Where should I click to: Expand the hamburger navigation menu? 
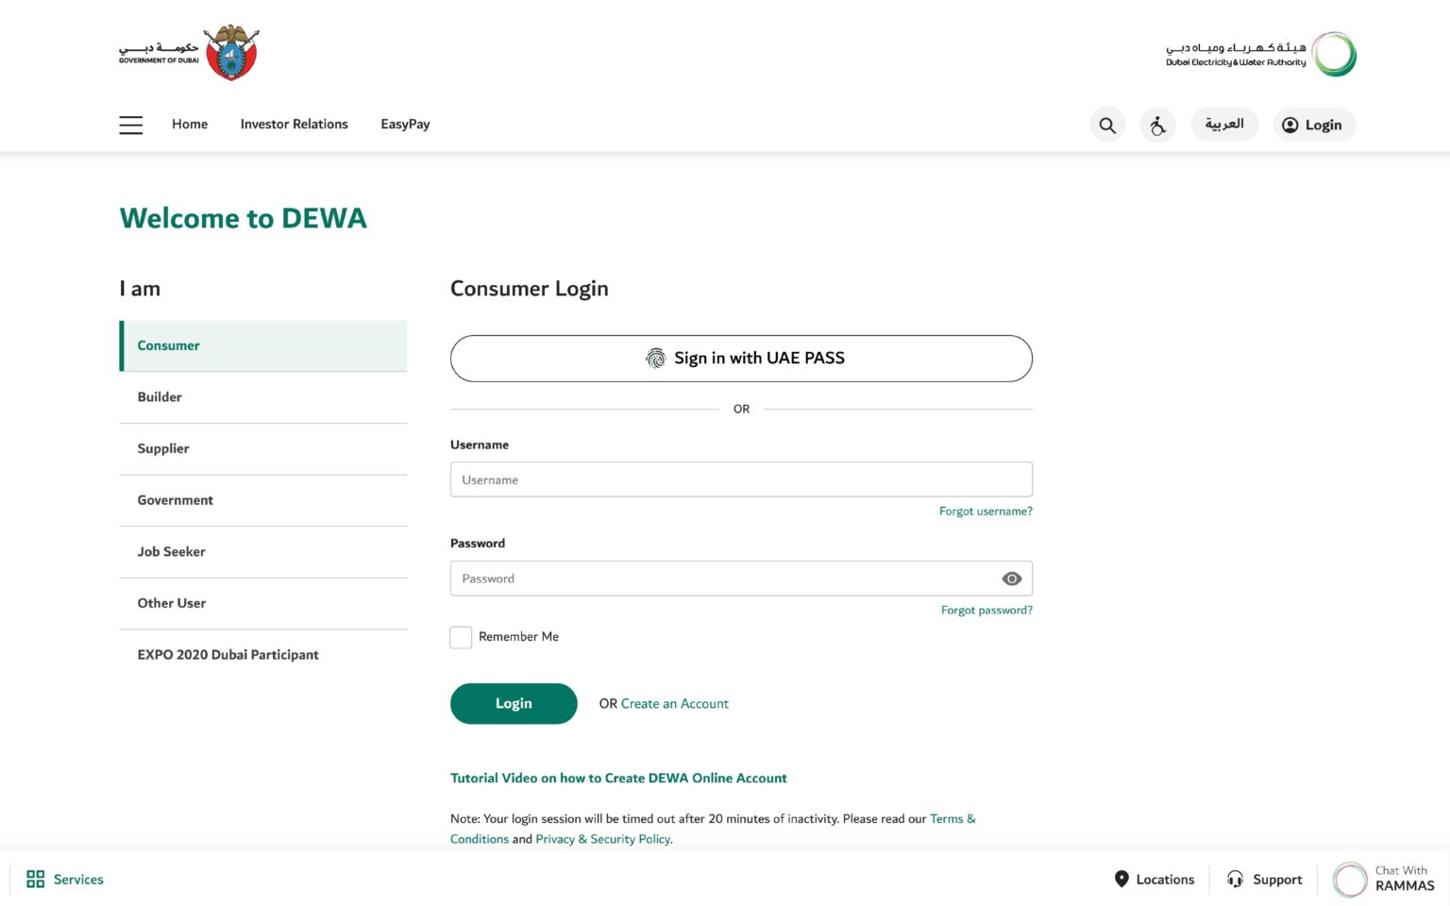point(130,124)
